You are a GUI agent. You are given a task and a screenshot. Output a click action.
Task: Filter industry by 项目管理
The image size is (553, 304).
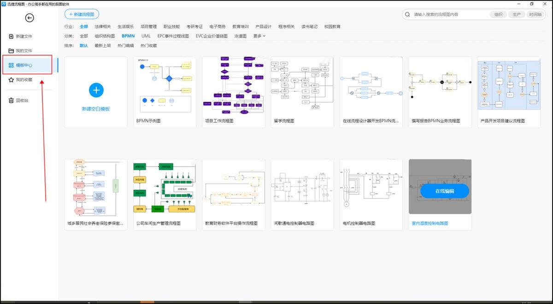(149, 27)
